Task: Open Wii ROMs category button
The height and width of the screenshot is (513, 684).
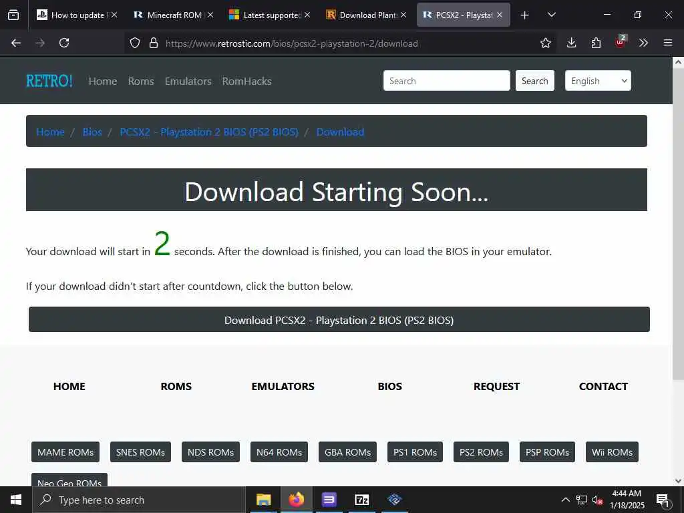Action: [x=612, y=452]
